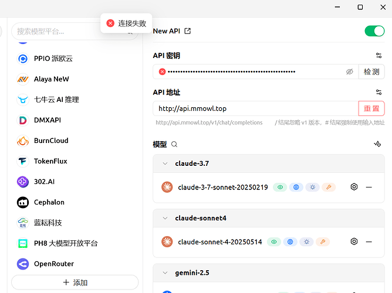The height and width of the screenshot is (293, 392).
Task: Focus the API address input field
Action: 256,108
